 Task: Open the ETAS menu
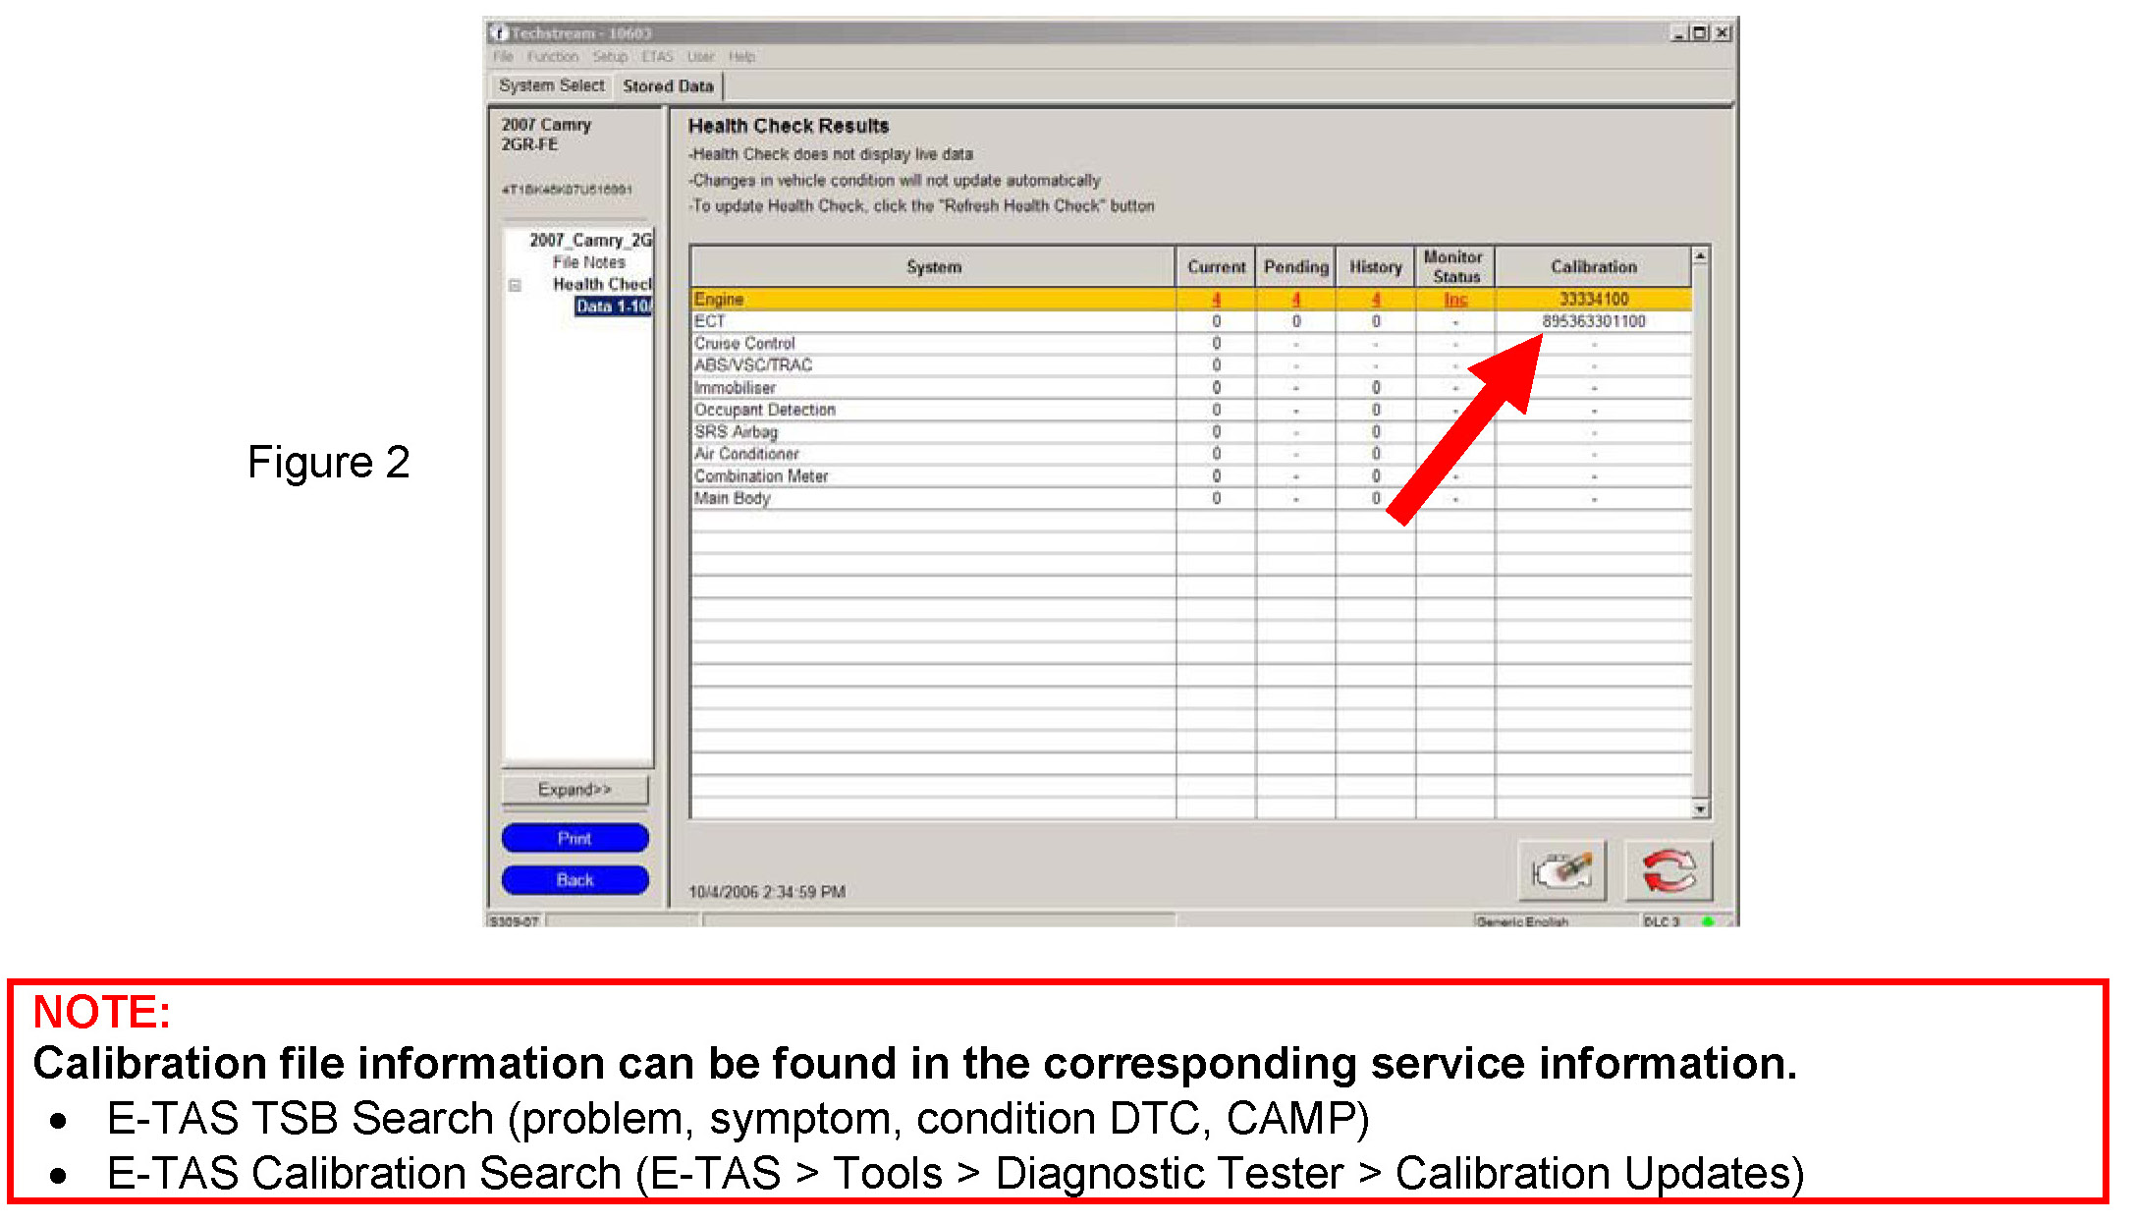pos(657,57)
